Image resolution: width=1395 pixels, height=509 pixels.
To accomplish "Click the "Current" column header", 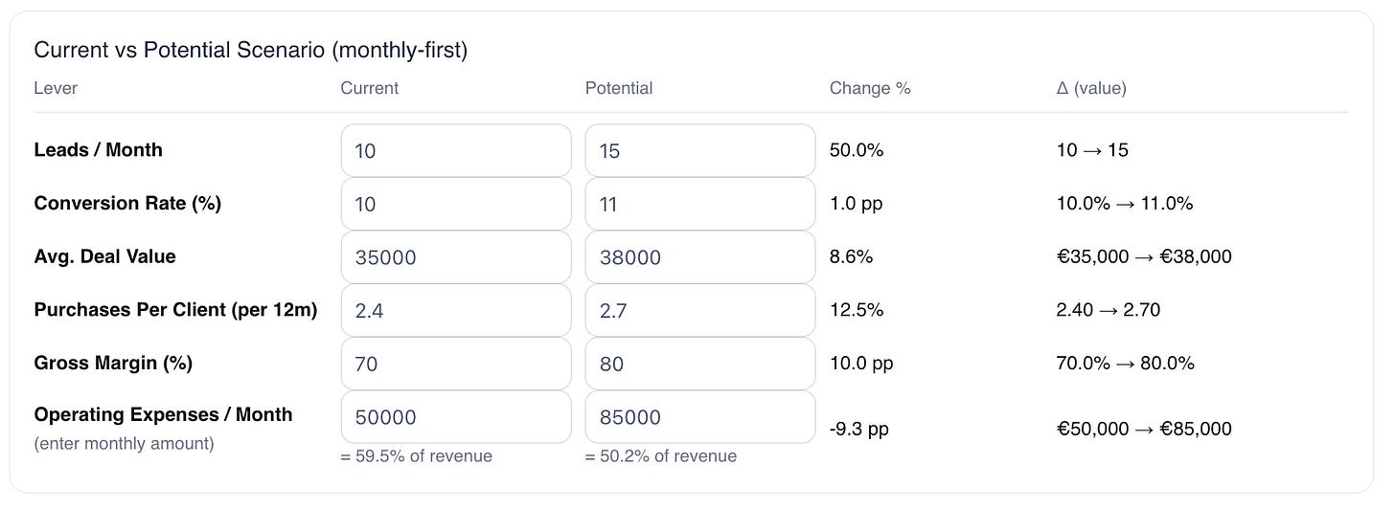I will point(370,88).
